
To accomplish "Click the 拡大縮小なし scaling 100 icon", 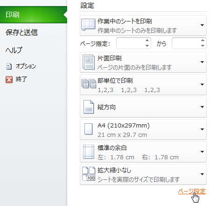I will pyautogui.click(x=89, y=174).
